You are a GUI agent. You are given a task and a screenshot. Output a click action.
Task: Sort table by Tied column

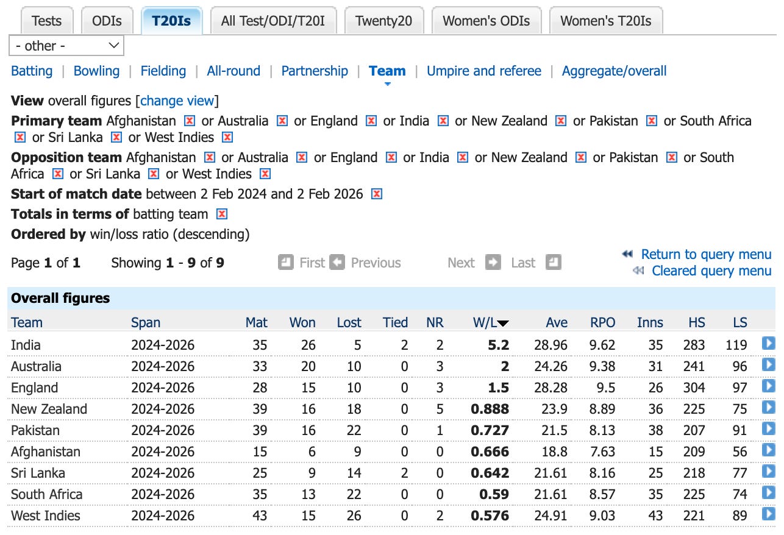coord(395,322)
